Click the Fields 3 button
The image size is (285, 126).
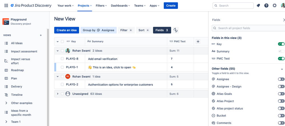pos(162,30)
